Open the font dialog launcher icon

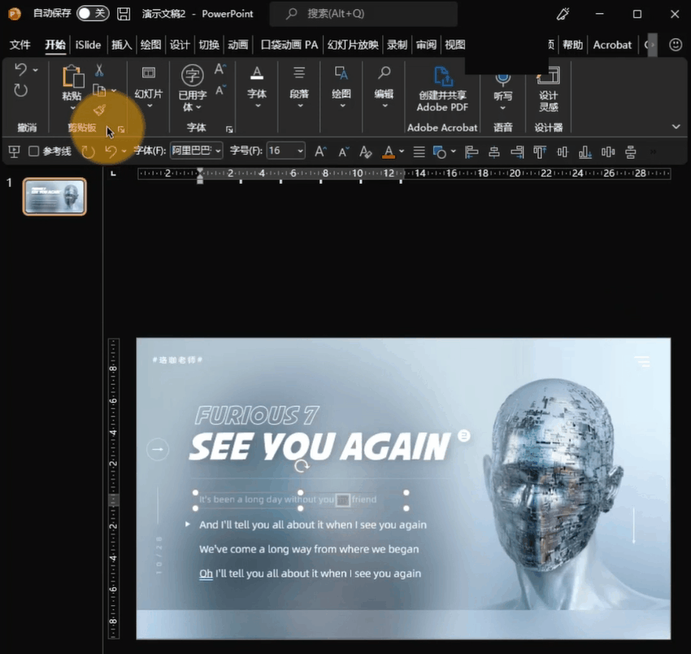click(229, 129)
